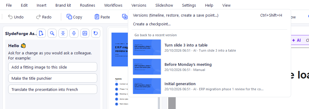This screenshot has width=309, height=109.
Task: Open the Routines menu
Action: click(88, 5)
